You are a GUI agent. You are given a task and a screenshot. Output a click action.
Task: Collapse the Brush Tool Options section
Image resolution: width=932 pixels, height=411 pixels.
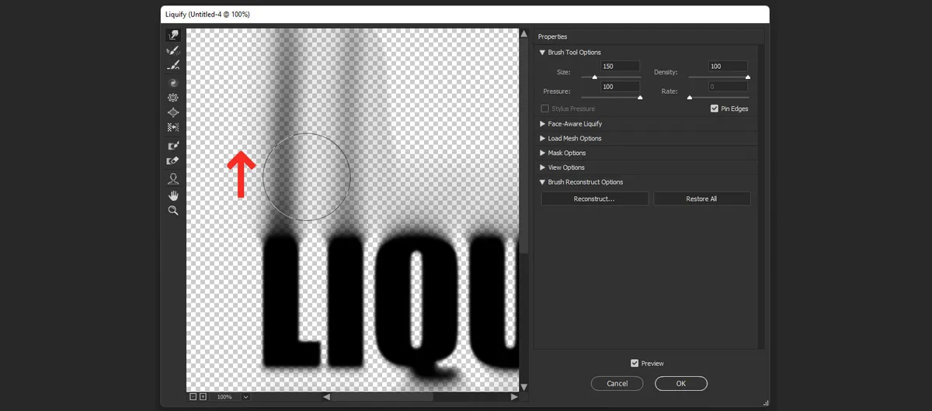[x=542, y=52]
